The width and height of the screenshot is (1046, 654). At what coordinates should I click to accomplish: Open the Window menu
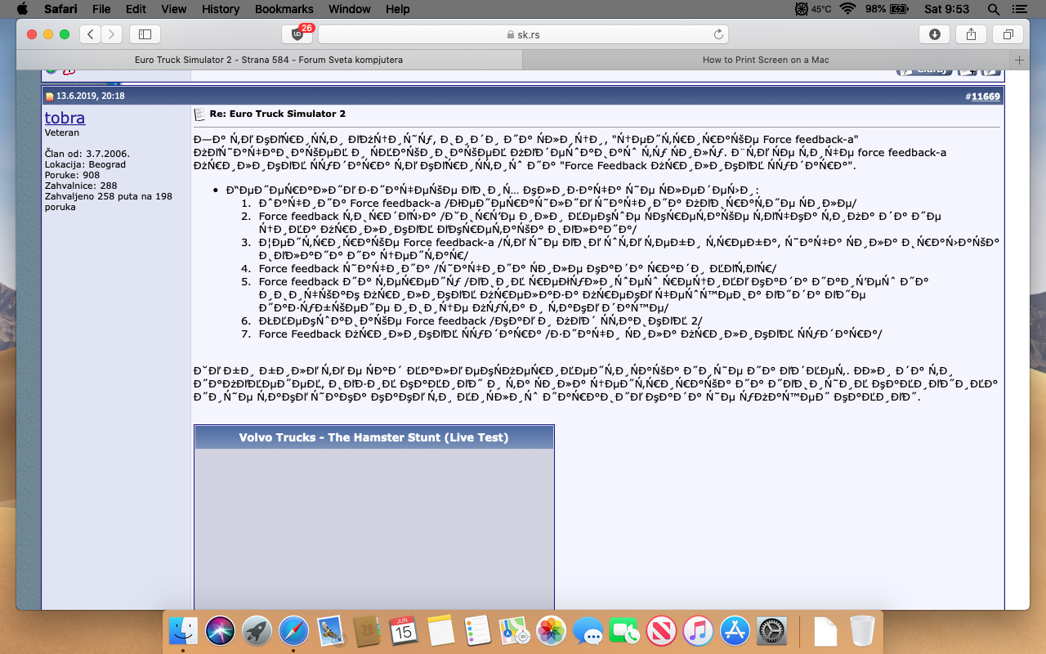tap(349, 9)
